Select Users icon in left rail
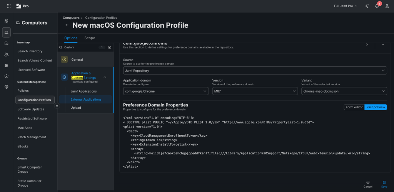 (x=7, y=55)
